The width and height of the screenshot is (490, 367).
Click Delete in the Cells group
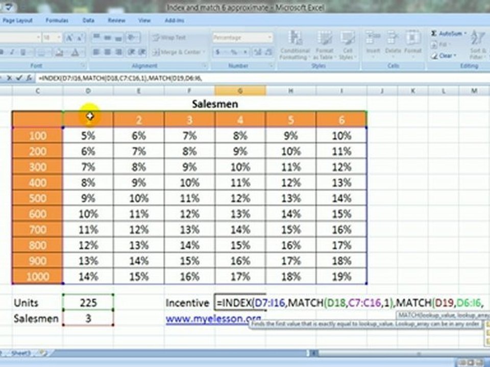point(393,45)
